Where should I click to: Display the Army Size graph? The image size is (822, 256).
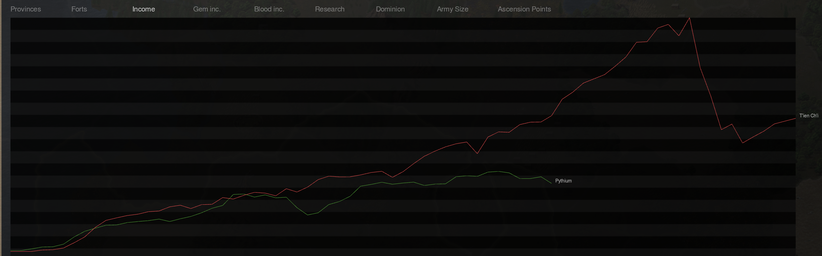pyautogui.click(x=452, y=9)
